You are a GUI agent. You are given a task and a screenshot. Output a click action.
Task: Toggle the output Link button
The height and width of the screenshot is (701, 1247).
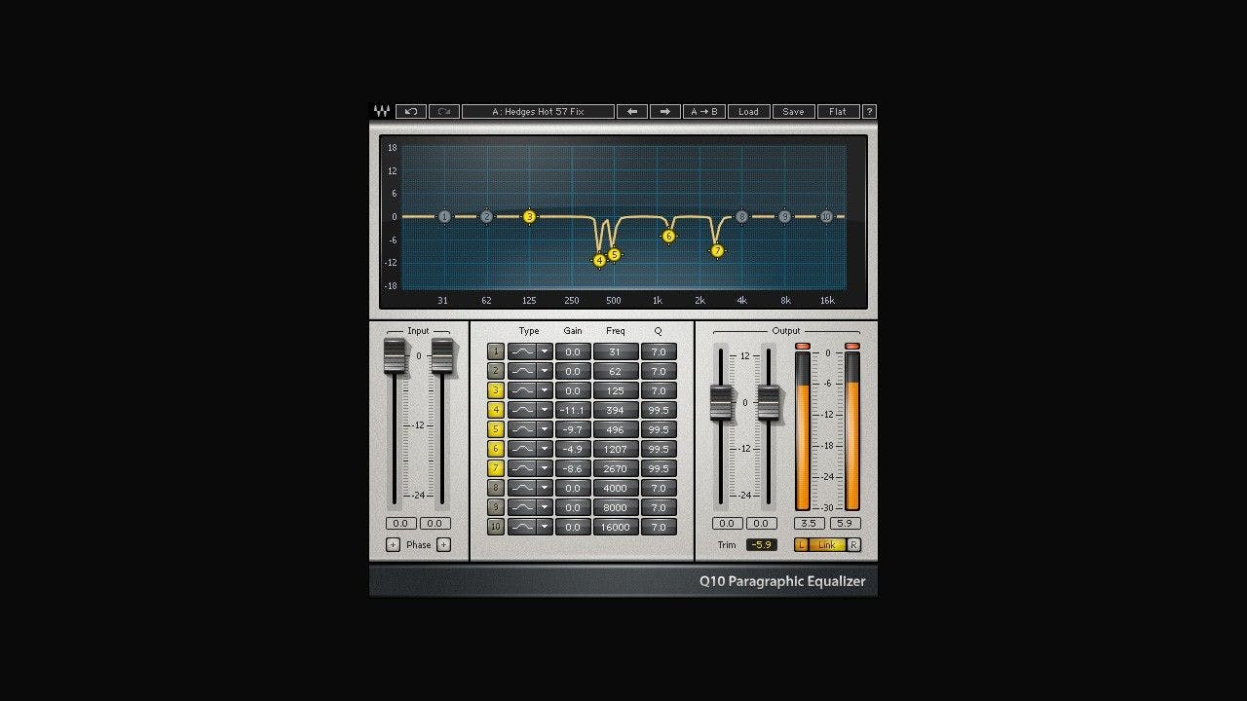(826, 545)
